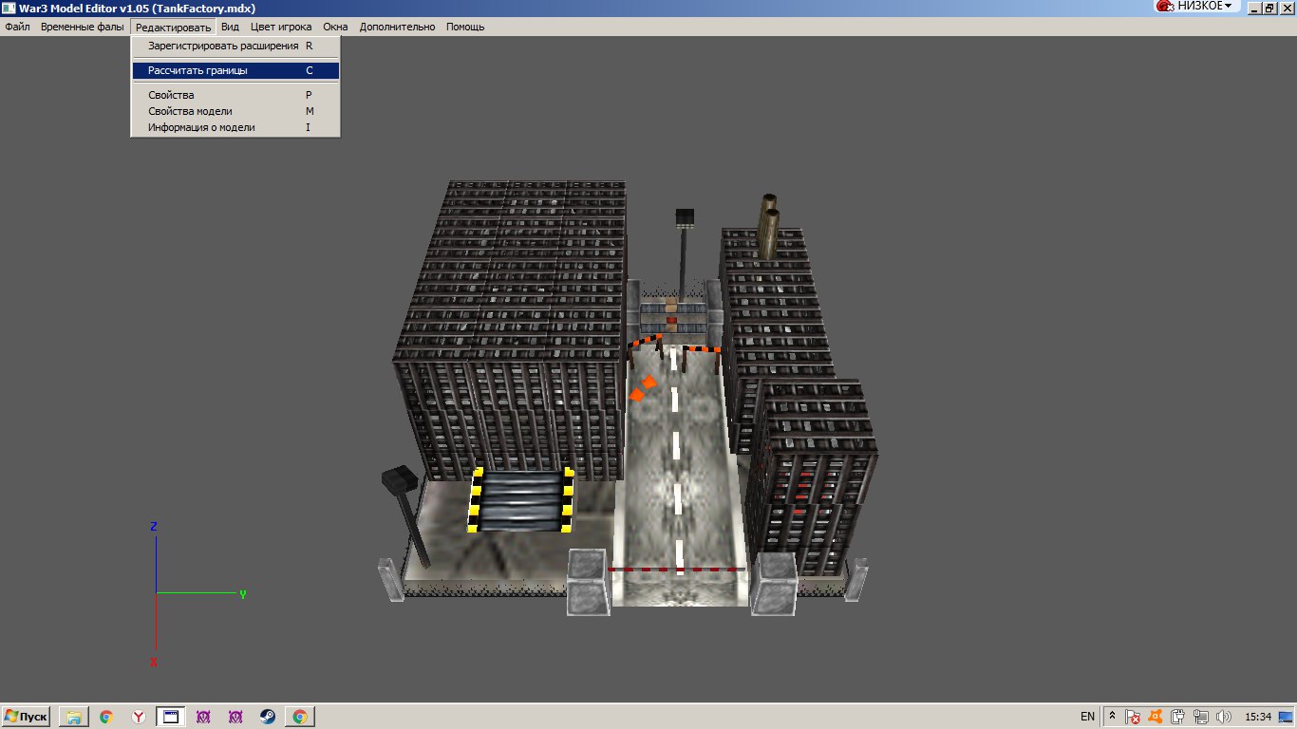Viewport: 1297px width, 729px height.
Task: Click the EN language indicator
Action: pyautogui.click(x=1087, y=717)
